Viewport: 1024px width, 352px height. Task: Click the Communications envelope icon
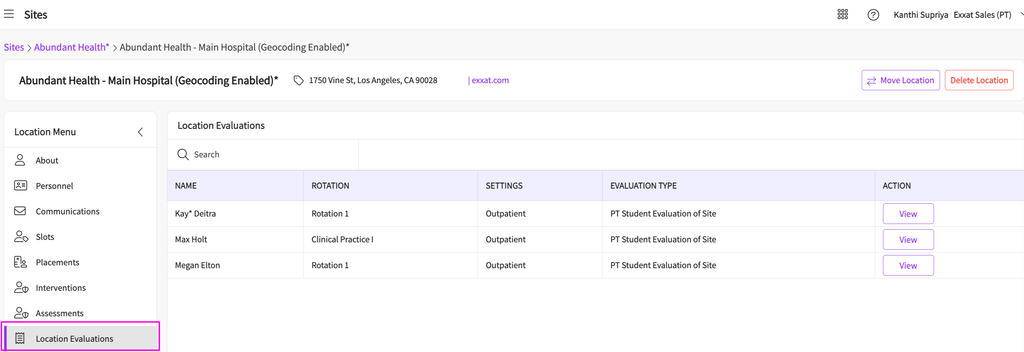(x=20, y=211)
